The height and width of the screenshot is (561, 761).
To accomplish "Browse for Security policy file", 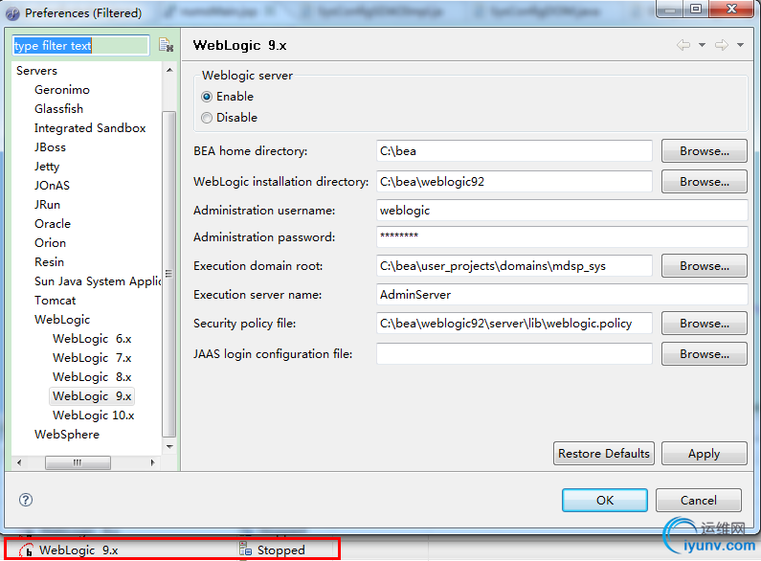I will pos(705,324).
